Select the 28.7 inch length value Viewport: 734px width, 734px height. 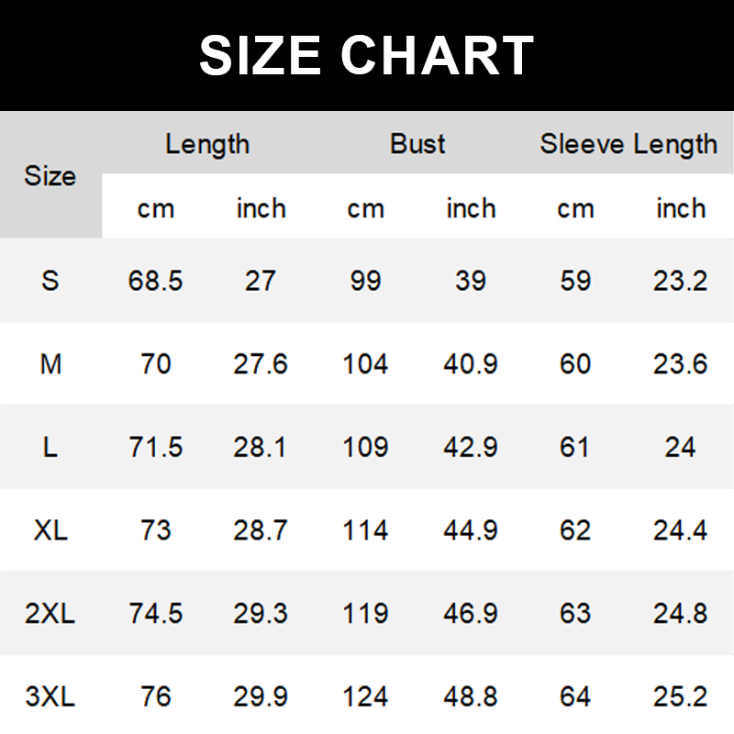tap(261, 529)
